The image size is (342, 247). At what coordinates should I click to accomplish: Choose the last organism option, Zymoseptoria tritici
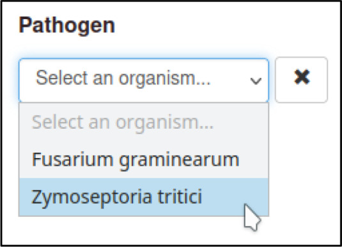click(x=144, y=197)
